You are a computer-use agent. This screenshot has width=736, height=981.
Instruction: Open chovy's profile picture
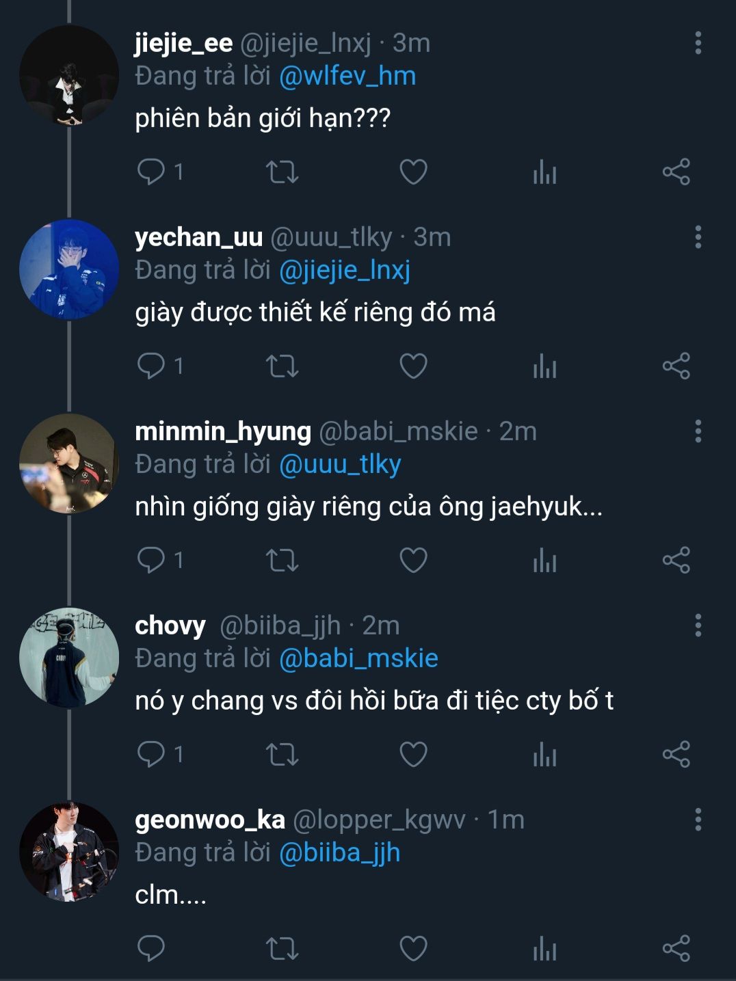coord(68,657)
